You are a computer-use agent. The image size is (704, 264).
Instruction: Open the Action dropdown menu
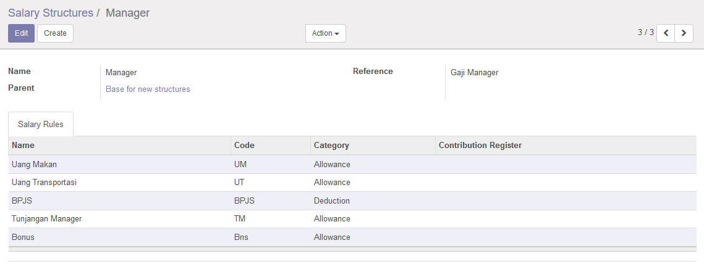tap(325, 33)
